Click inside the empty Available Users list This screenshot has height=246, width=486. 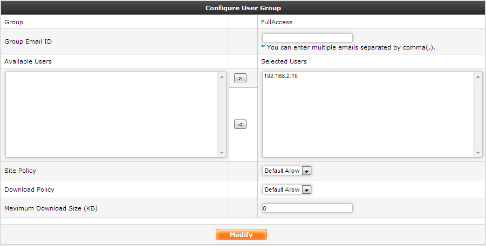(111, 114)
